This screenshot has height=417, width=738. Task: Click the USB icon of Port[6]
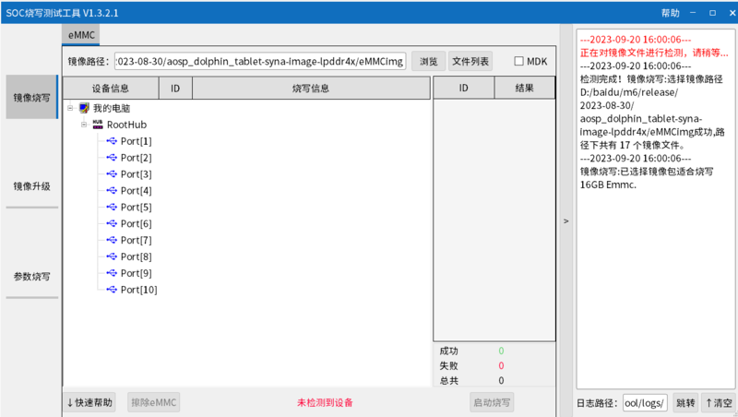click(x=112, y=223)
